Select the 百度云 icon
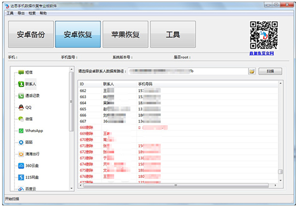This screenshot has width=296, height=207. tap(21, 189)
